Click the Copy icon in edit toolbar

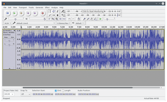click(x=53, y=19)
